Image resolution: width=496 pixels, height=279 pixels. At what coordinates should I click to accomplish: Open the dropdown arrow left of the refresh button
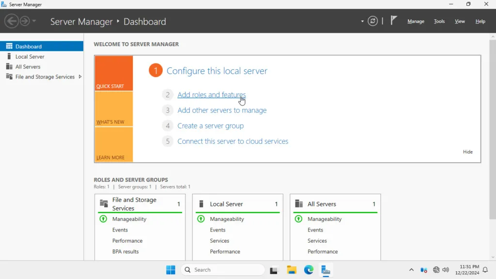tap(361, 21)
